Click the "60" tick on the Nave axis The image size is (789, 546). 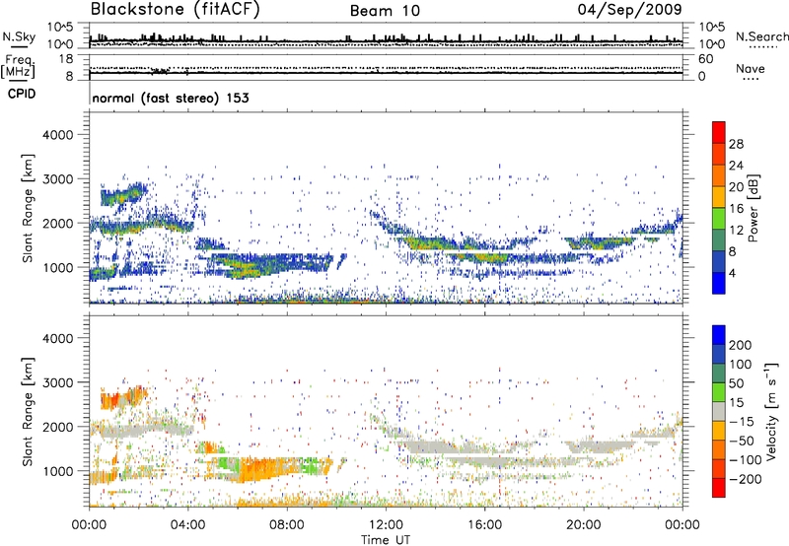[705, 59]
